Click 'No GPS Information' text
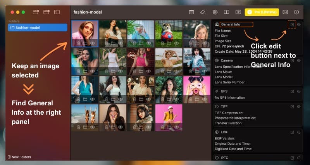Image resolution: width=310 pixels, height=165 pixels. point(230,98)
